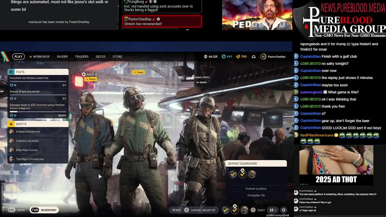Screen dimensions: 386x217
Task: Click KekShads' Ready badge
Action: tap(91, 79)
